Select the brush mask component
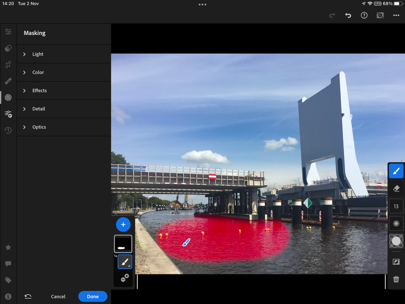The image size is (405, 304). 125,262
